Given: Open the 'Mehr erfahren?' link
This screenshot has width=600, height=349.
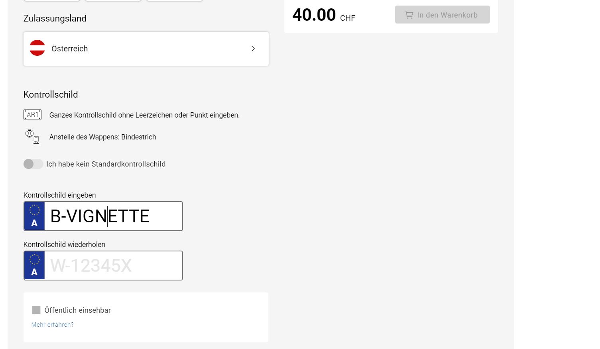Looking at the screenshot, I should pyautogui.click(x=52, y=325).
